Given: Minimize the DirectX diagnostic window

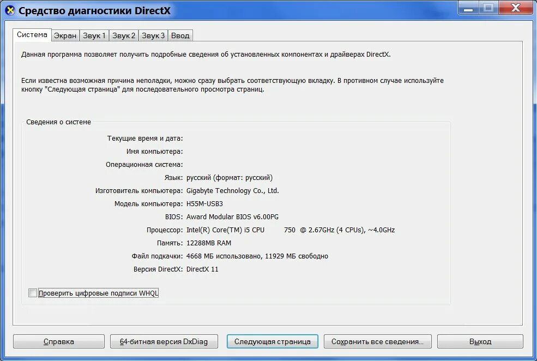Looking at the screenshot, I should pyautogui.click(x=468, y=8).
